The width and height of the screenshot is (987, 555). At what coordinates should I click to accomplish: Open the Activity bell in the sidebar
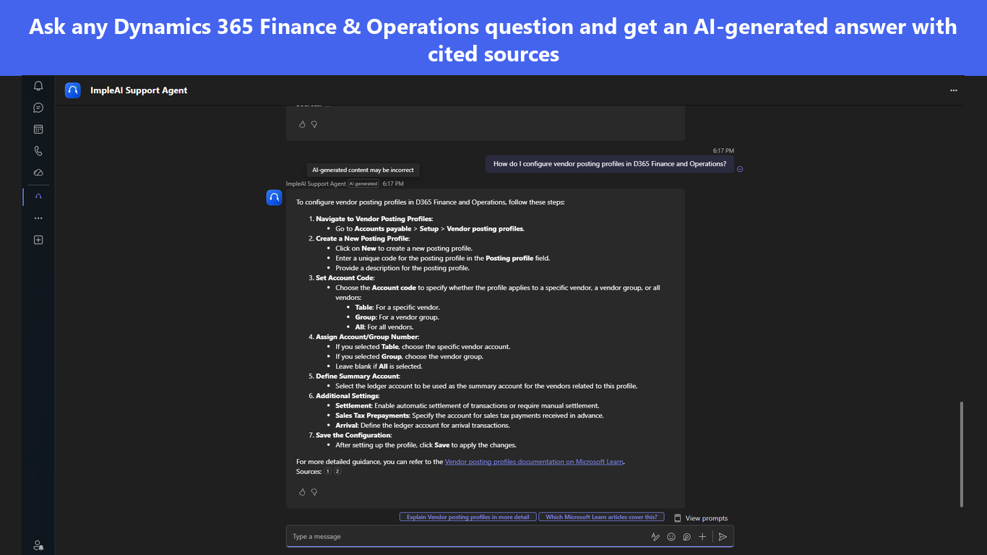click(x=38, y=86)
